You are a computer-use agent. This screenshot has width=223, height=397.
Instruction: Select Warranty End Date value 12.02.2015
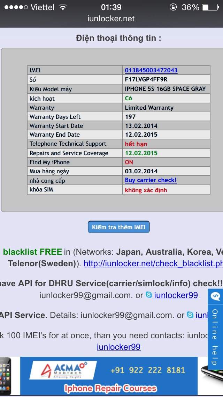tap(141, 135)
